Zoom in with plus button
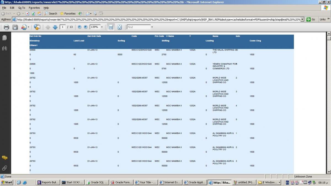Screen dimensions: 331x186 point(86,27)
